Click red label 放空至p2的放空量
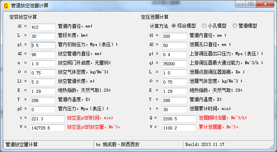This screenshot has height=152, width=277. 94,127
